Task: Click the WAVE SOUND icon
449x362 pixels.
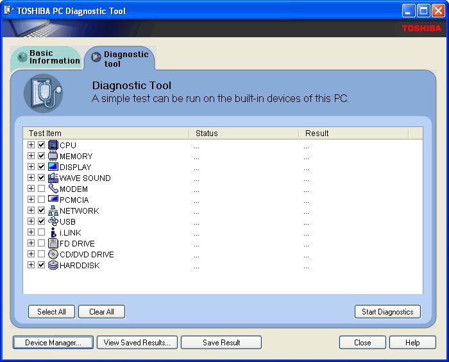Action: point(53,178)
